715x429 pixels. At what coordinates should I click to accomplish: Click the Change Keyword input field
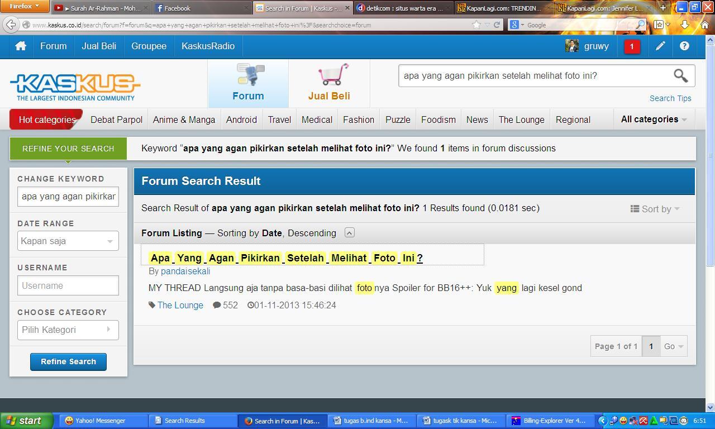(x=68, y=196)
